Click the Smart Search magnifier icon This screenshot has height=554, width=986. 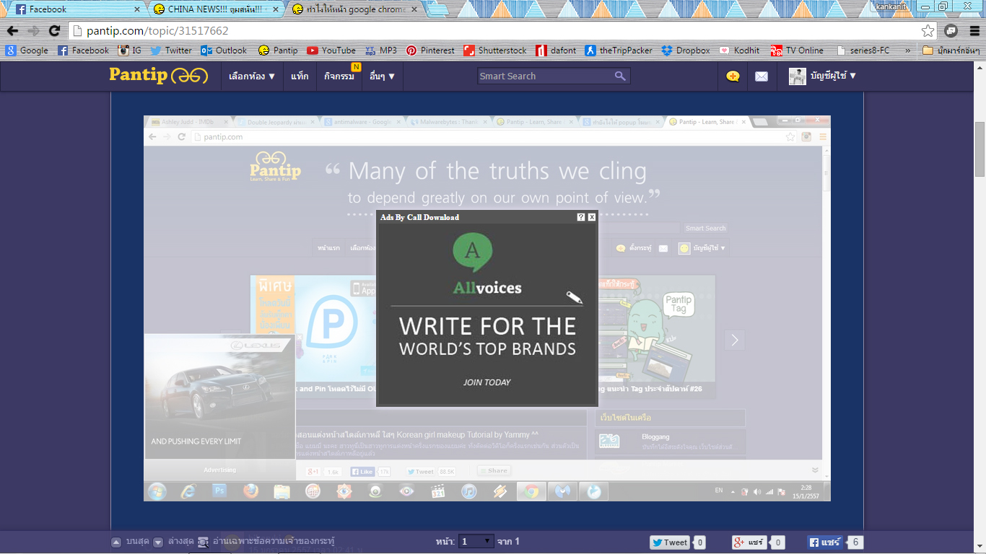tap(620, 76)
